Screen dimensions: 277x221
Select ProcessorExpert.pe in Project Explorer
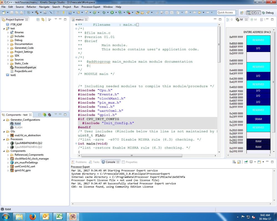coord(23,67)
